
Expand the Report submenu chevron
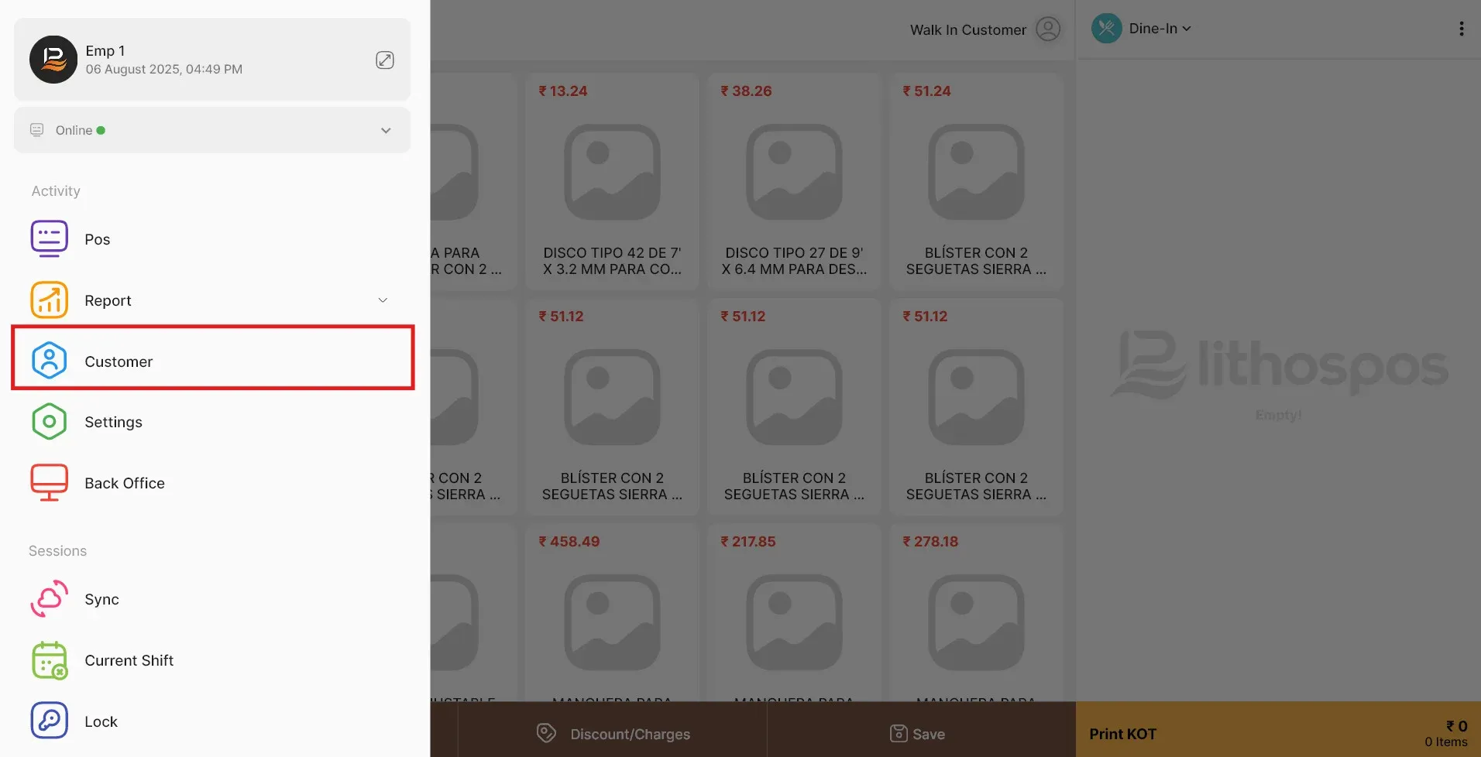(x=383, y=300)
